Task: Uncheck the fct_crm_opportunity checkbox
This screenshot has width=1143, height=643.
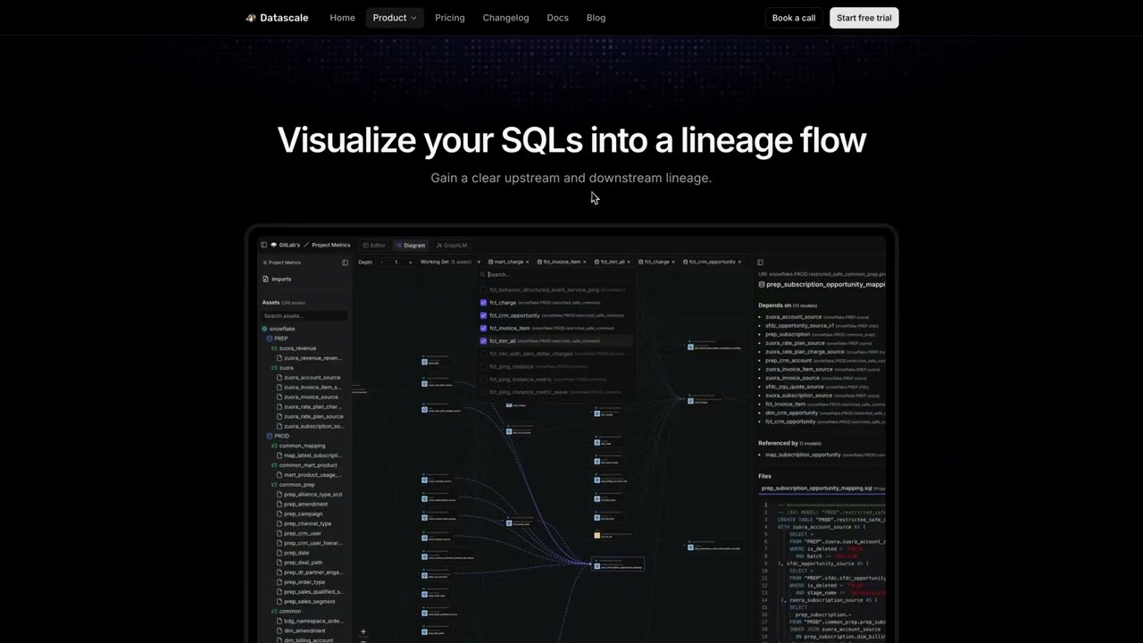Action: click(x=483, y=315)
